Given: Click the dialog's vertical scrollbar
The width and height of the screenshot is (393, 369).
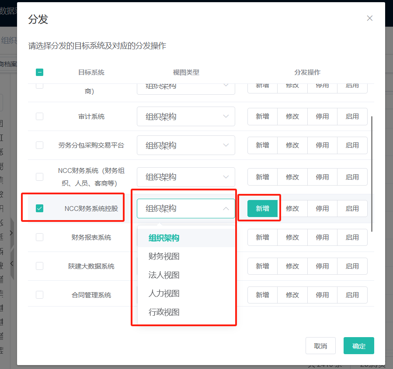Looking at the screenshot, I should pyautogui.click(x=372, y=175).
